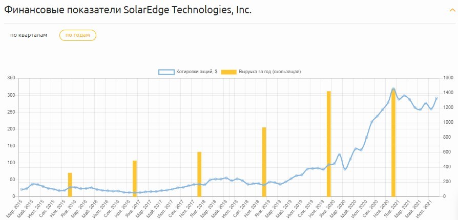458x220 pixels.
Task: Click the first stock price point, March 2015
Action: click(x=22, y=189)
